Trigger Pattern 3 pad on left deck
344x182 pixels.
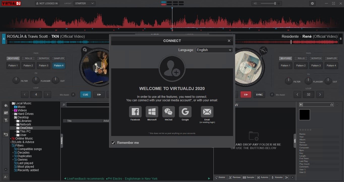(44, 66)
